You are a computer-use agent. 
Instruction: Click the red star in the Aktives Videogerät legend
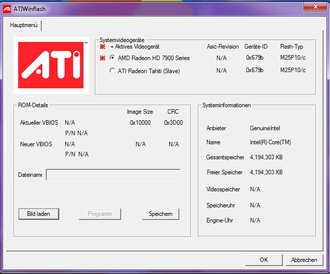point(102,47)
